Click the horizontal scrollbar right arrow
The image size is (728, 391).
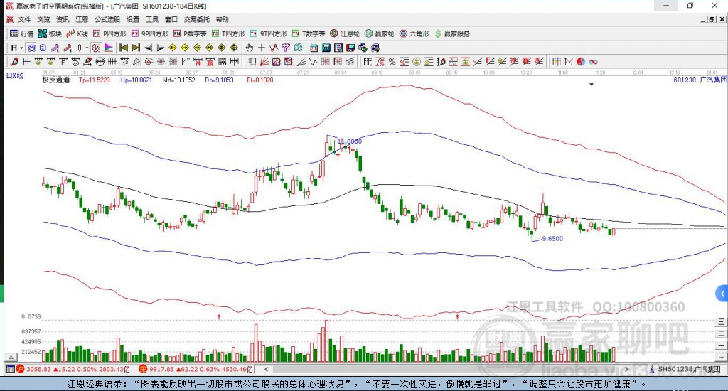tap(627, 369)
